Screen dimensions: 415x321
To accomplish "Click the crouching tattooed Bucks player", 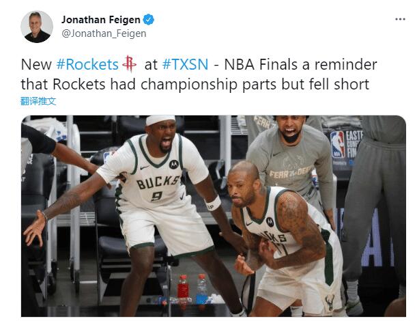I will pyautogui.click(x=285, y=238).
